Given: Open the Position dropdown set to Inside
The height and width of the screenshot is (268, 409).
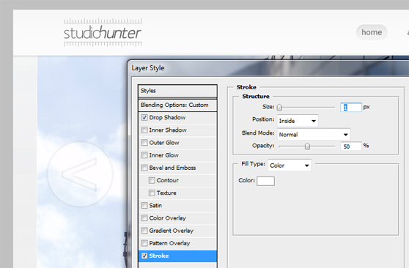Looking at the screenshot, I should pos(298,121).
